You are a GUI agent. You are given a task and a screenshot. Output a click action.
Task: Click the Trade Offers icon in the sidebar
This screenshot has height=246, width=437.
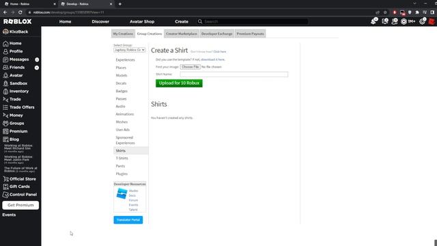click(x=5, y=107)
